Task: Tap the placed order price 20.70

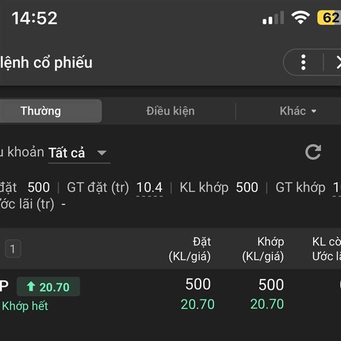Action: (x=198, y=304)
